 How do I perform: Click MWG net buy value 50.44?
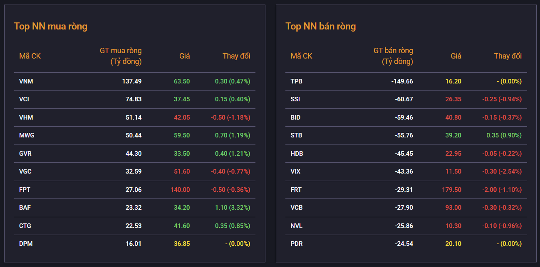[x=134, y=135]
